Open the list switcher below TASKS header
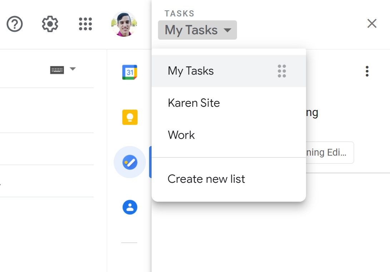 pyautogui.click(x=197, y=30)
